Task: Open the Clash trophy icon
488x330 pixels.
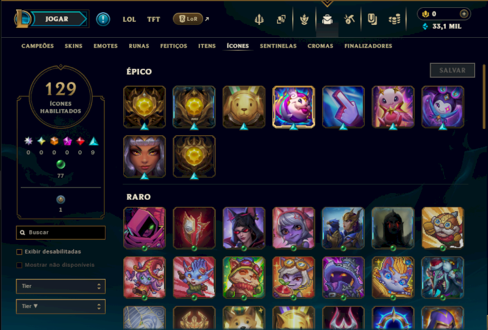Action: tap(259, 19)
